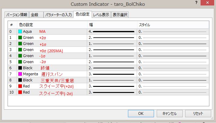Open the style selector for row 10

pos(172,92)
